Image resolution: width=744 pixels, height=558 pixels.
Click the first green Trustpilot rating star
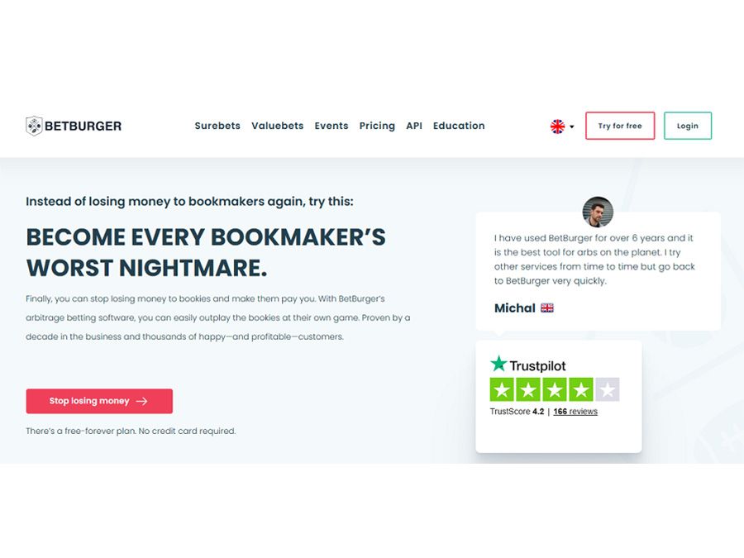503,390
